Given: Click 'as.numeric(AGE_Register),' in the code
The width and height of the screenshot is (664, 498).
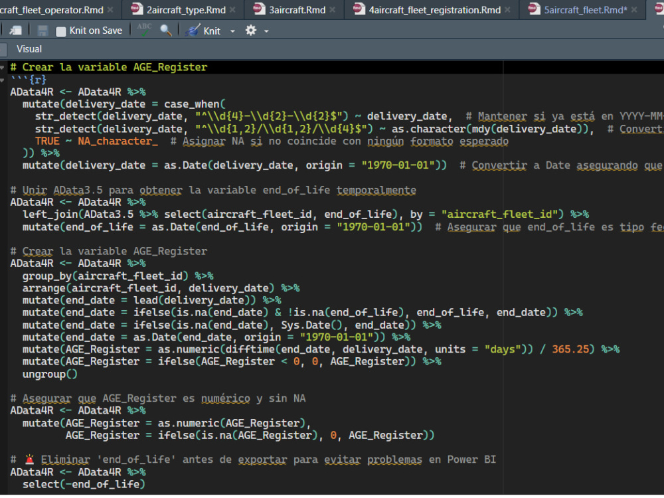Looking at the screenshot, I should pyautogui.click(x=234, y=423).
